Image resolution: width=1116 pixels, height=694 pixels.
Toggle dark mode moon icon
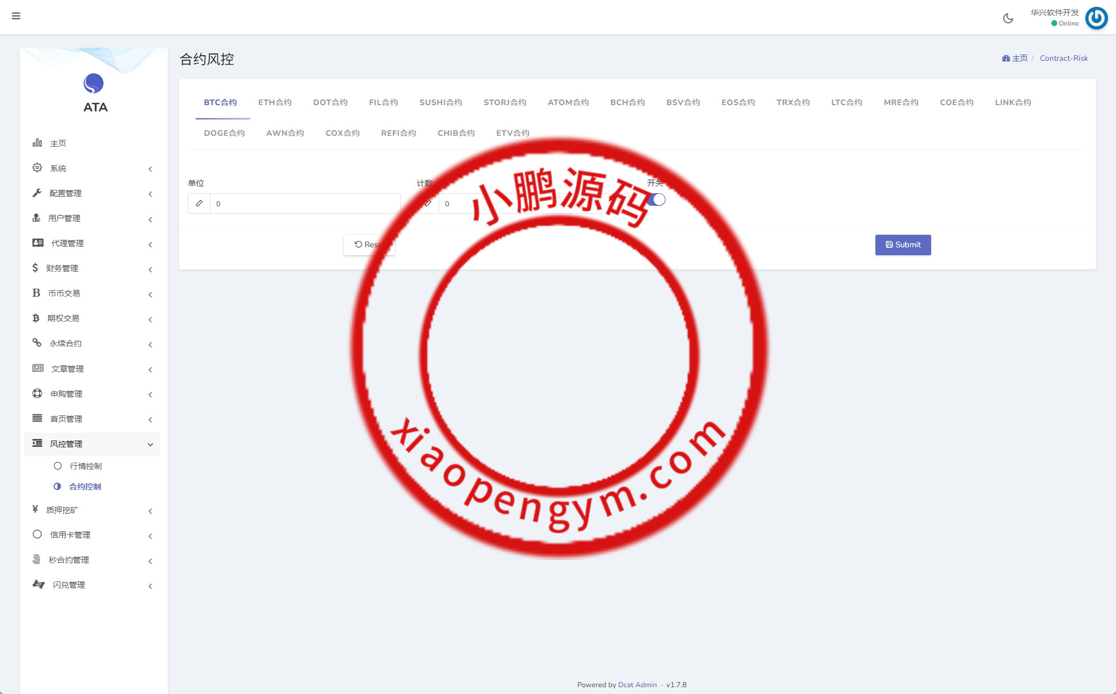pyautogui.click(x=1008, y=18)
